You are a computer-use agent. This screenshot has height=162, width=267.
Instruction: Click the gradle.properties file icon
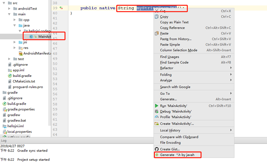[5, 109]
